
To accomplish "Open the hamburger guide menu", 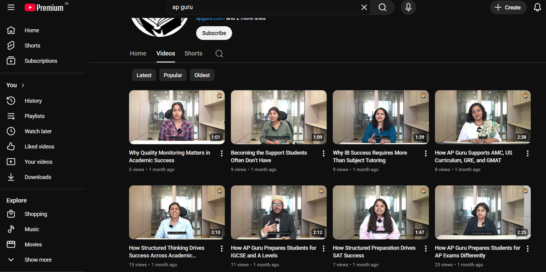I will [11, 7].
